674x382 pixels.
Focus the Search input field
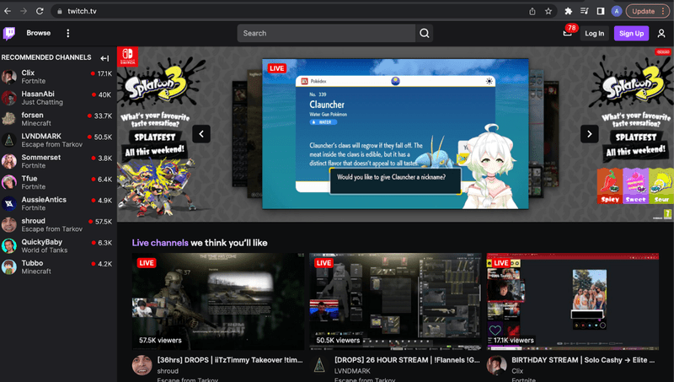pos(326,33)
